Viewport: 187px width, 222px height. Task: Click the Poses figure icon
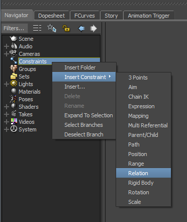point(14,99)
